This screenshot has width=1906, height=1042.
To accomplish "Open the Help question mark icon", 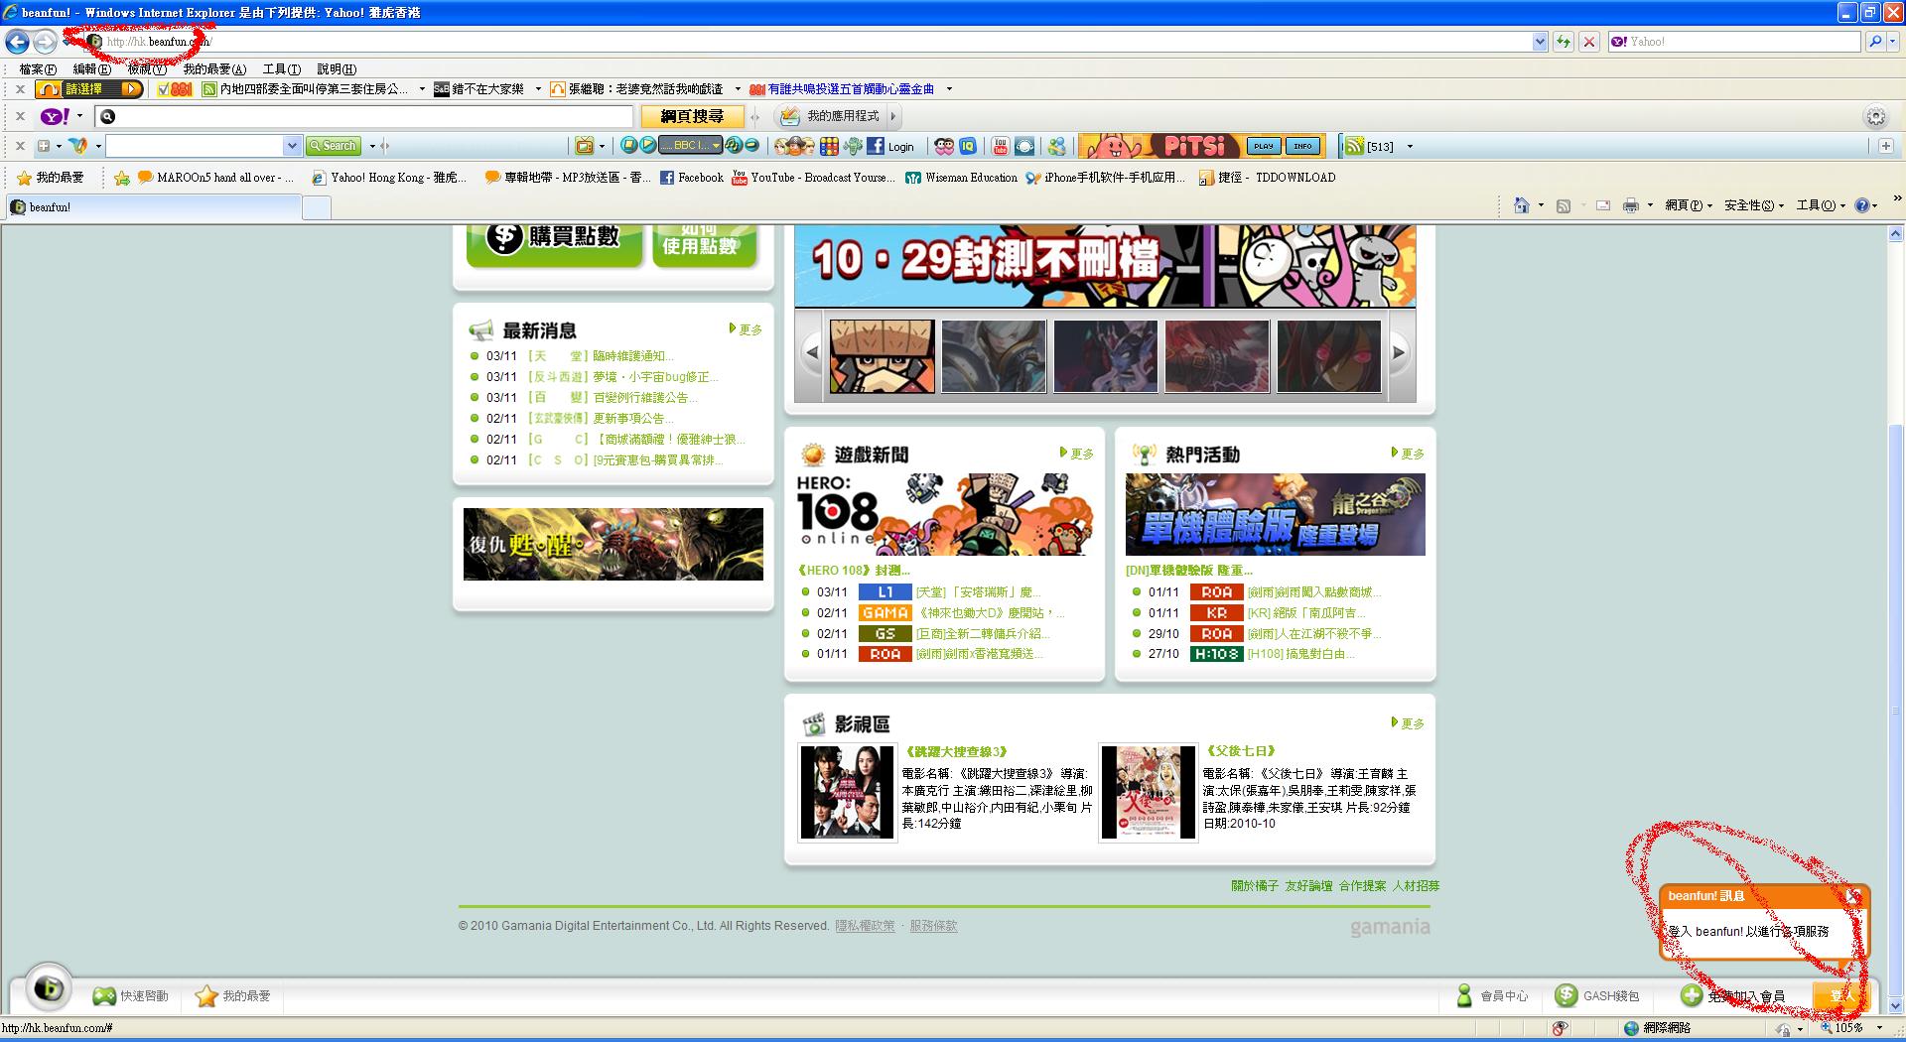I will coord(1862,205).
